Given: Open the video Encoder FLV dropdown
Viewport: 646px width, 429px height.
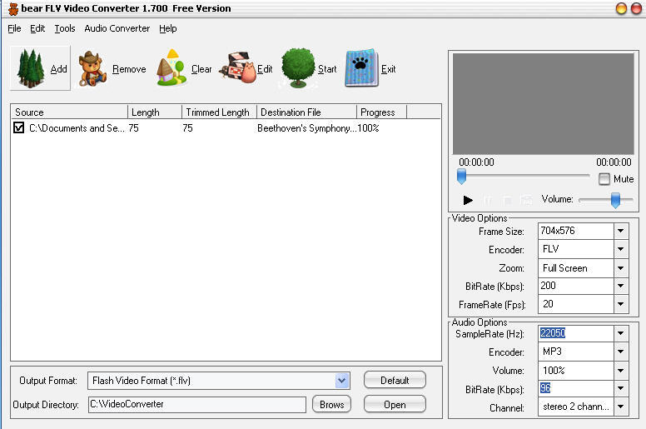Looking at the screenshot, I should coord(620,249).
